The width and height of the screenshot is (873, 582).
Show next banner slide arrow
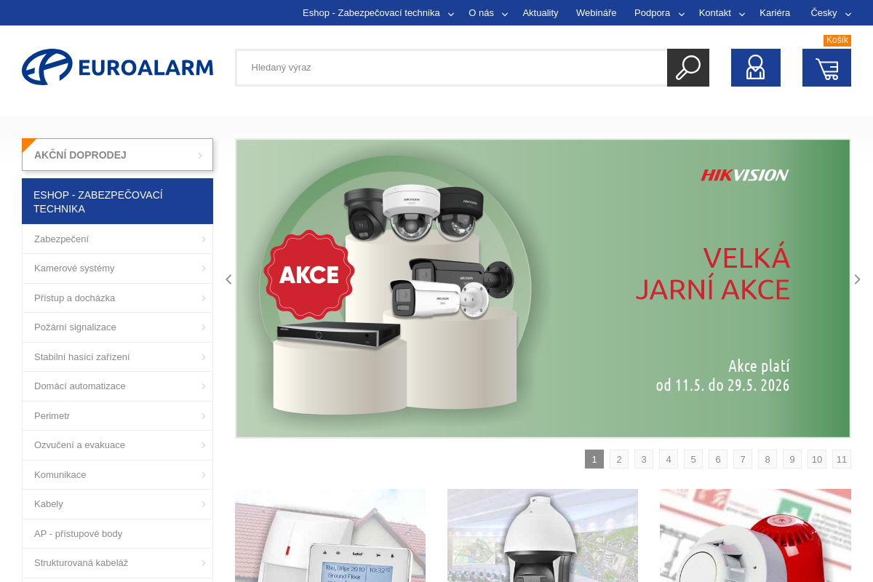click(857, 279)
